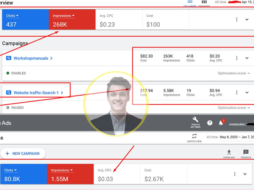Select the $0.94 Avg. CPC value
The width and height of the screenshot is (254, 190).
[215, 90]
